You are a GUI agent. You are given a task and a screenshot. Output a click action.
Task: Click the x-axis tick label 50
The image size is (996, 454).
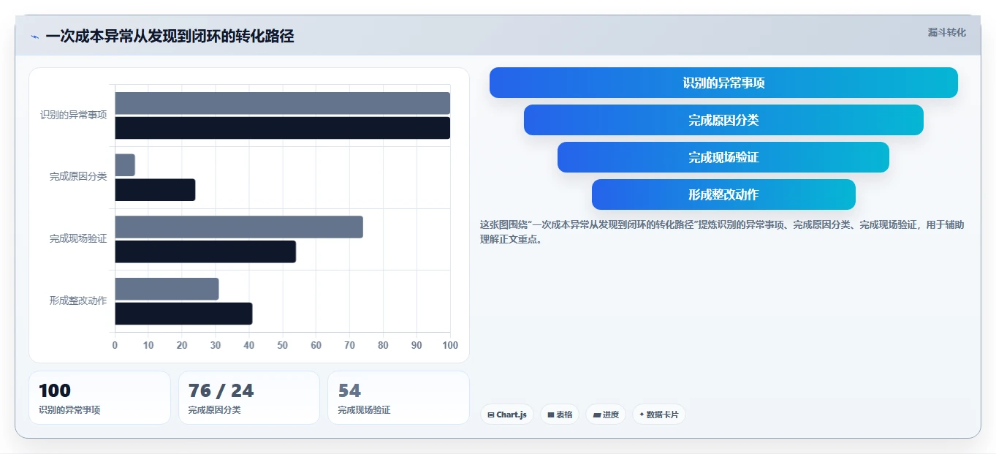(282, 345)
